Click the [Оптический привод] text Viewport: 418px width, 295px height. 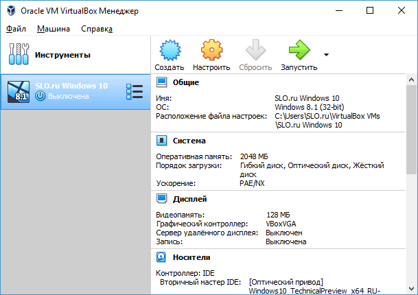[x=286, y=282]
